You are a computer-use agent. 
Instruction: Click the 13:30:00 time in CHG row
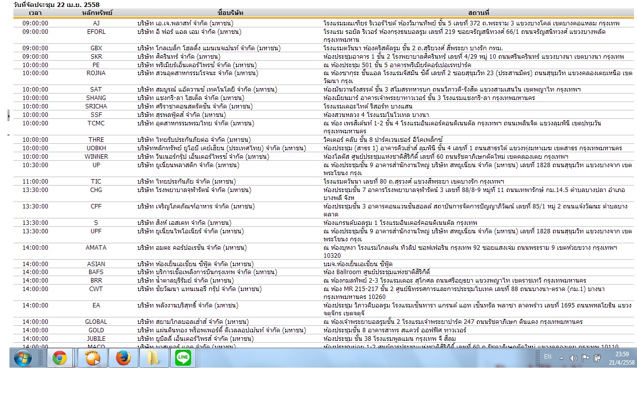(35, 190)
